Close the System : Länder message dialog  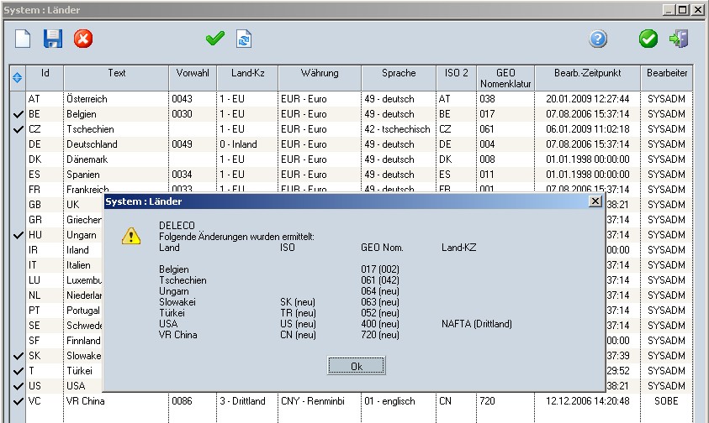click(595, 201)
